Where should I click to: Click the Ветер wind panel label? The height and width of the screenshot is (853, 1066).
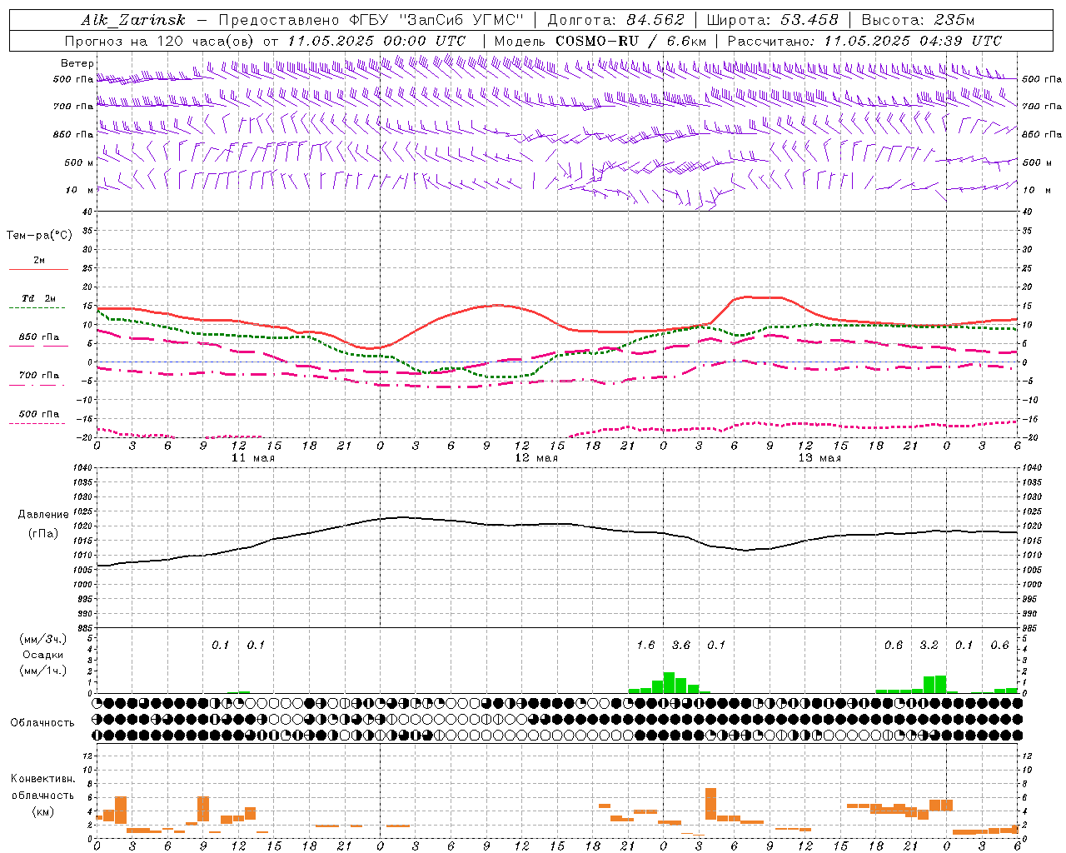77,63
